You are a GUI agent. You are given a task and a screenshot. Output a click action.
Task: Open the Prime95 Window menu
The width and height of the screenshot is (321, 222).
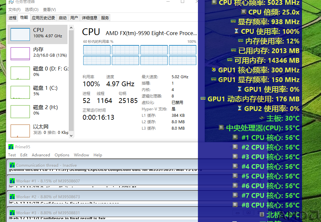[81, 155]
